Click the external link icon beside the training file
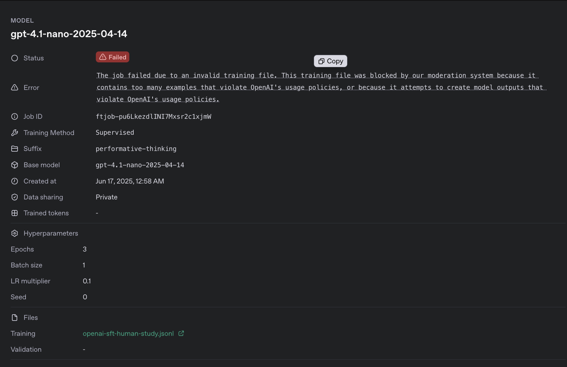The height and width of the screenshot is (367, 567). tap(181, 333)
